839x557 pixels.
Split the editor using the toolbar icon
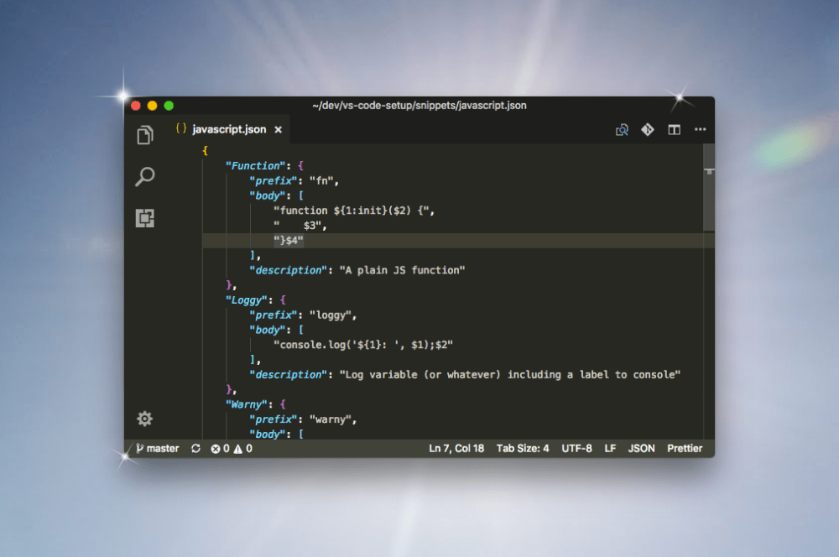point(674,130)
